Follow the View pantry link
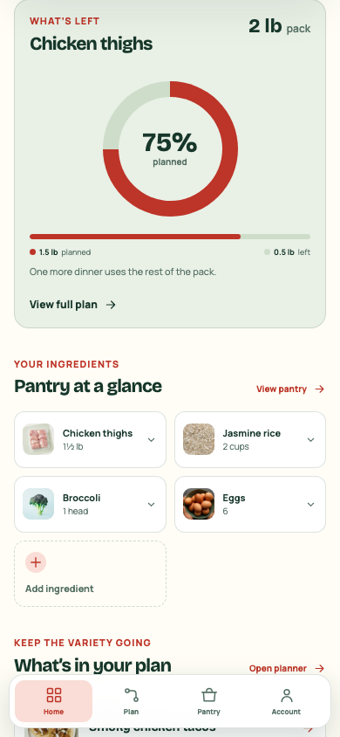Viewport: 340px width, 737px height. pos(282,389)
